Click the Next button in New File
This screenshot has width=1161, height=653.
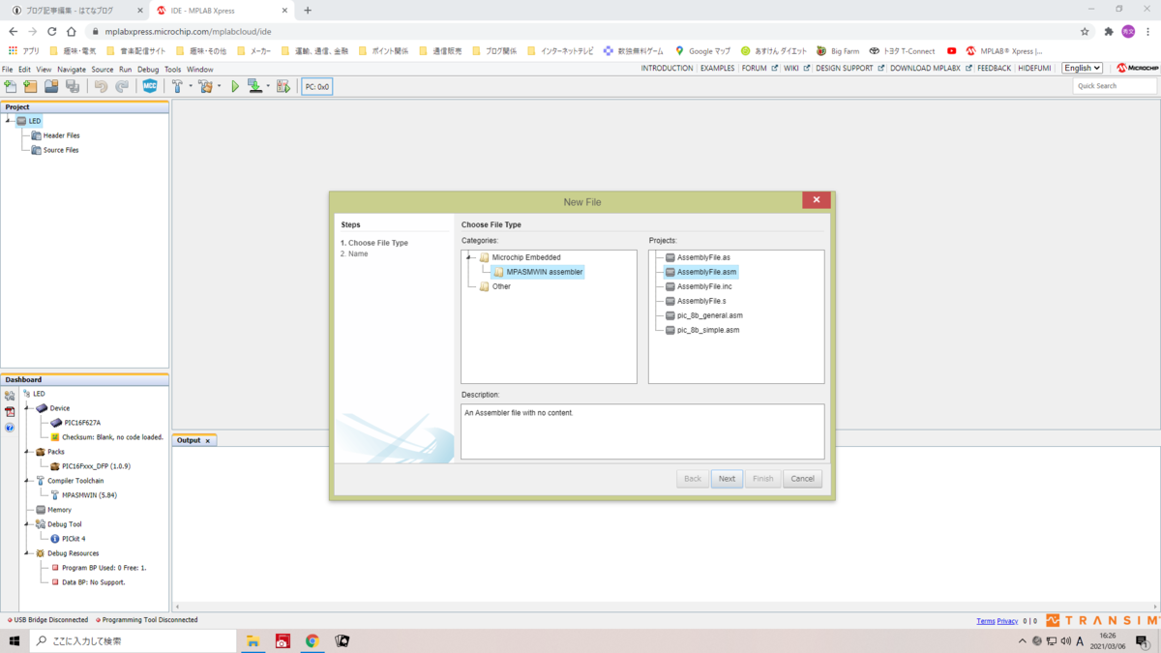click(x=727, y=479)
